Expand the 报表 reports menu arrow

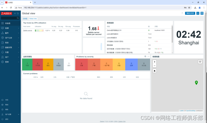18,43
